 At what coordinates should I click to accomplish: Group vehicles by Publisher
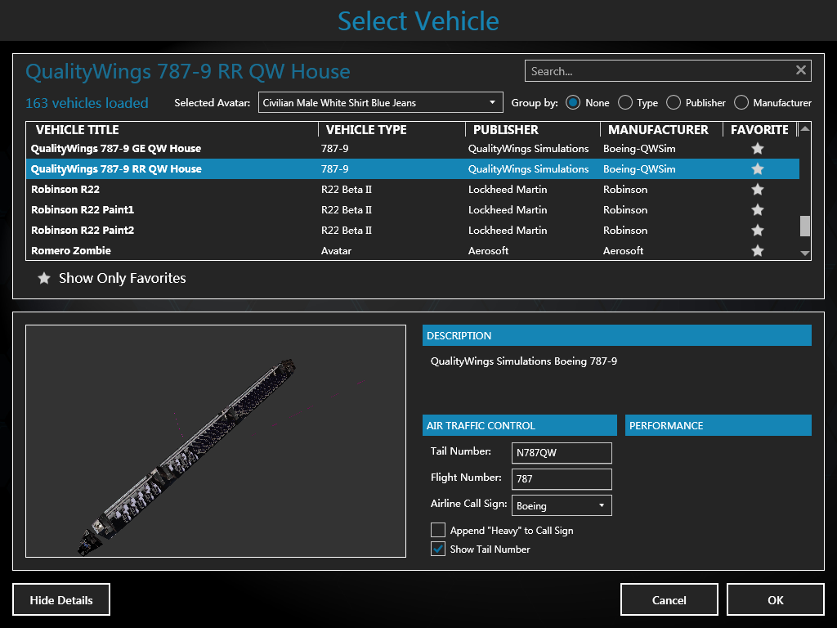point(674,102)
